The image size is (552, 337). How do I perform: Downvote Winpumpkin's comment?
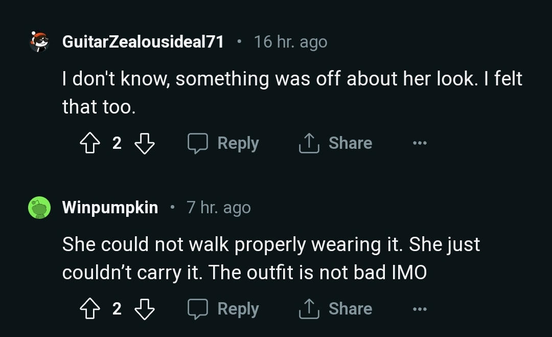point(144,309)
